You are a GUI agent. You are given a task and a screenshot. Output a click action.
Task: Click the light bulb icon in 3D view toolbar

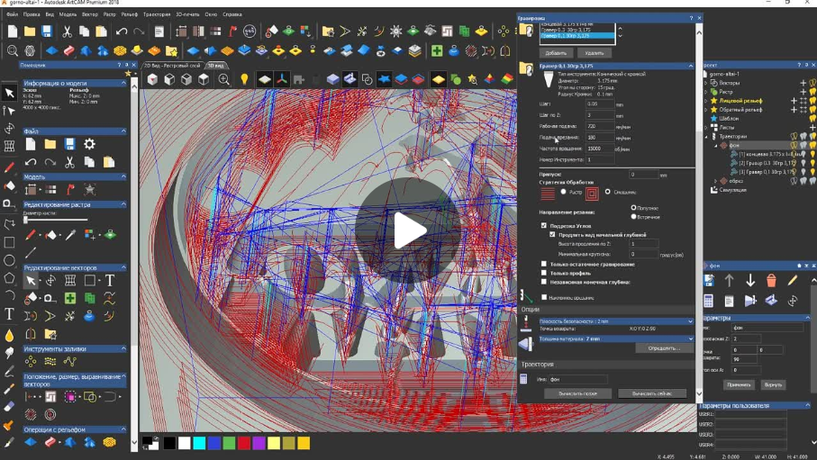coord(244,80)
